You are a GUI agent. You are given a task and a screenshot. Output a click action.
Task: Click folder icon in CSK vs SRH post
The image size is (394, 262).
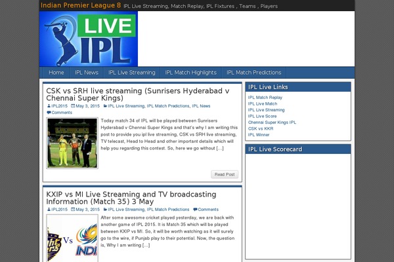coord(105,106)
